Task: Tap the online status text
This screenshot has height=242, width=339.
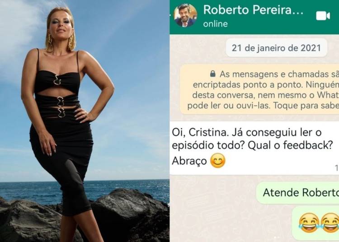Action: [215, 24]
